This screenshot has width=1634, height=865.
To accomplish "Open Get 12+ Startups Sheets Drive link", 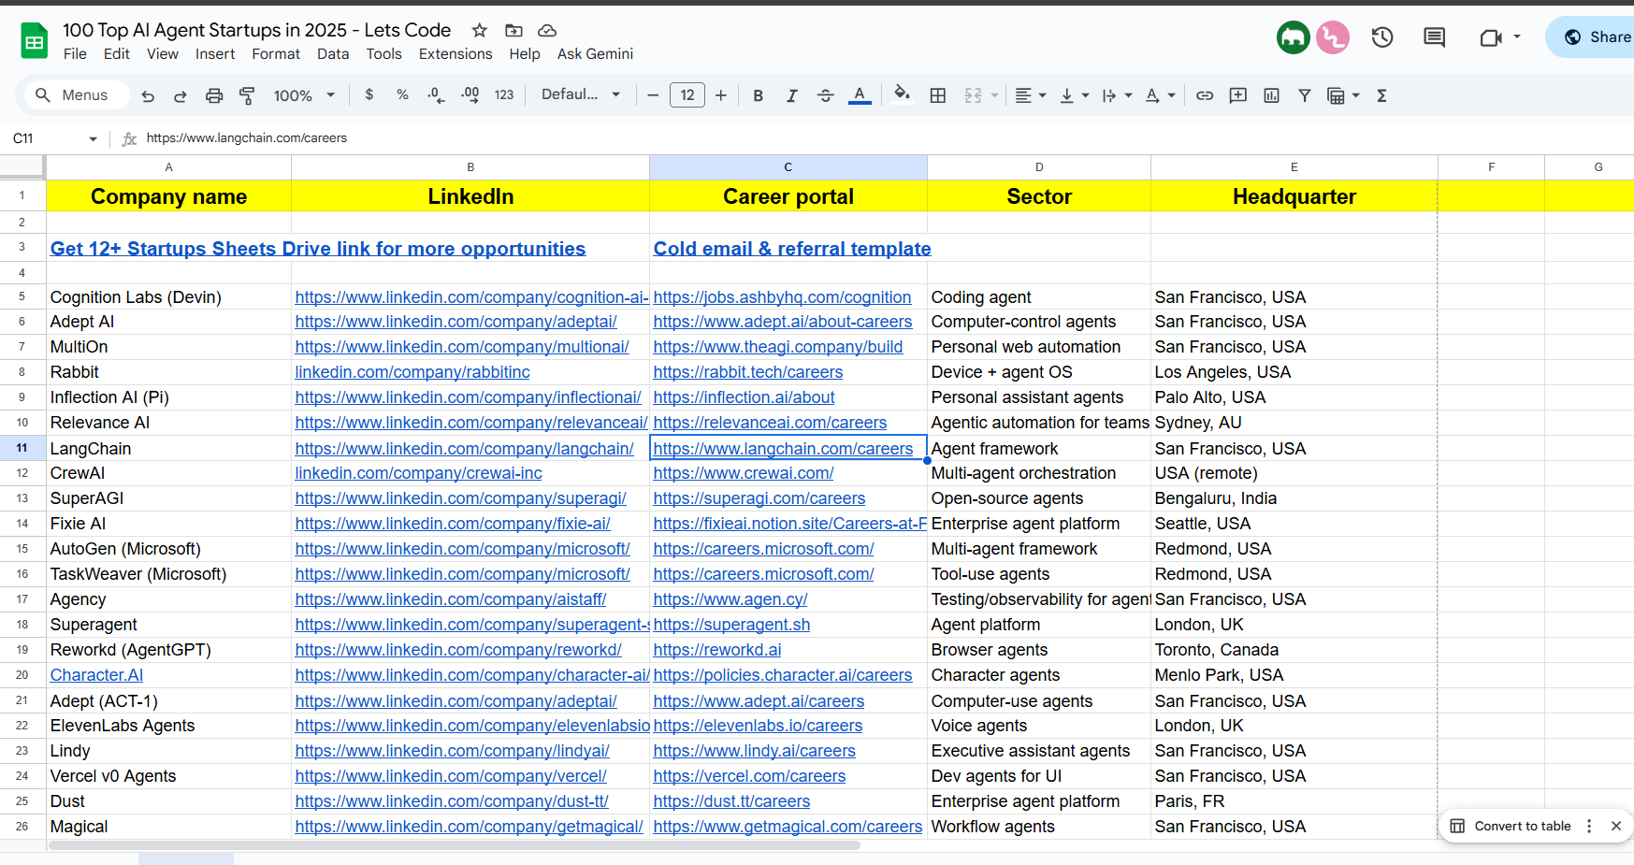I will pos(318,249).
